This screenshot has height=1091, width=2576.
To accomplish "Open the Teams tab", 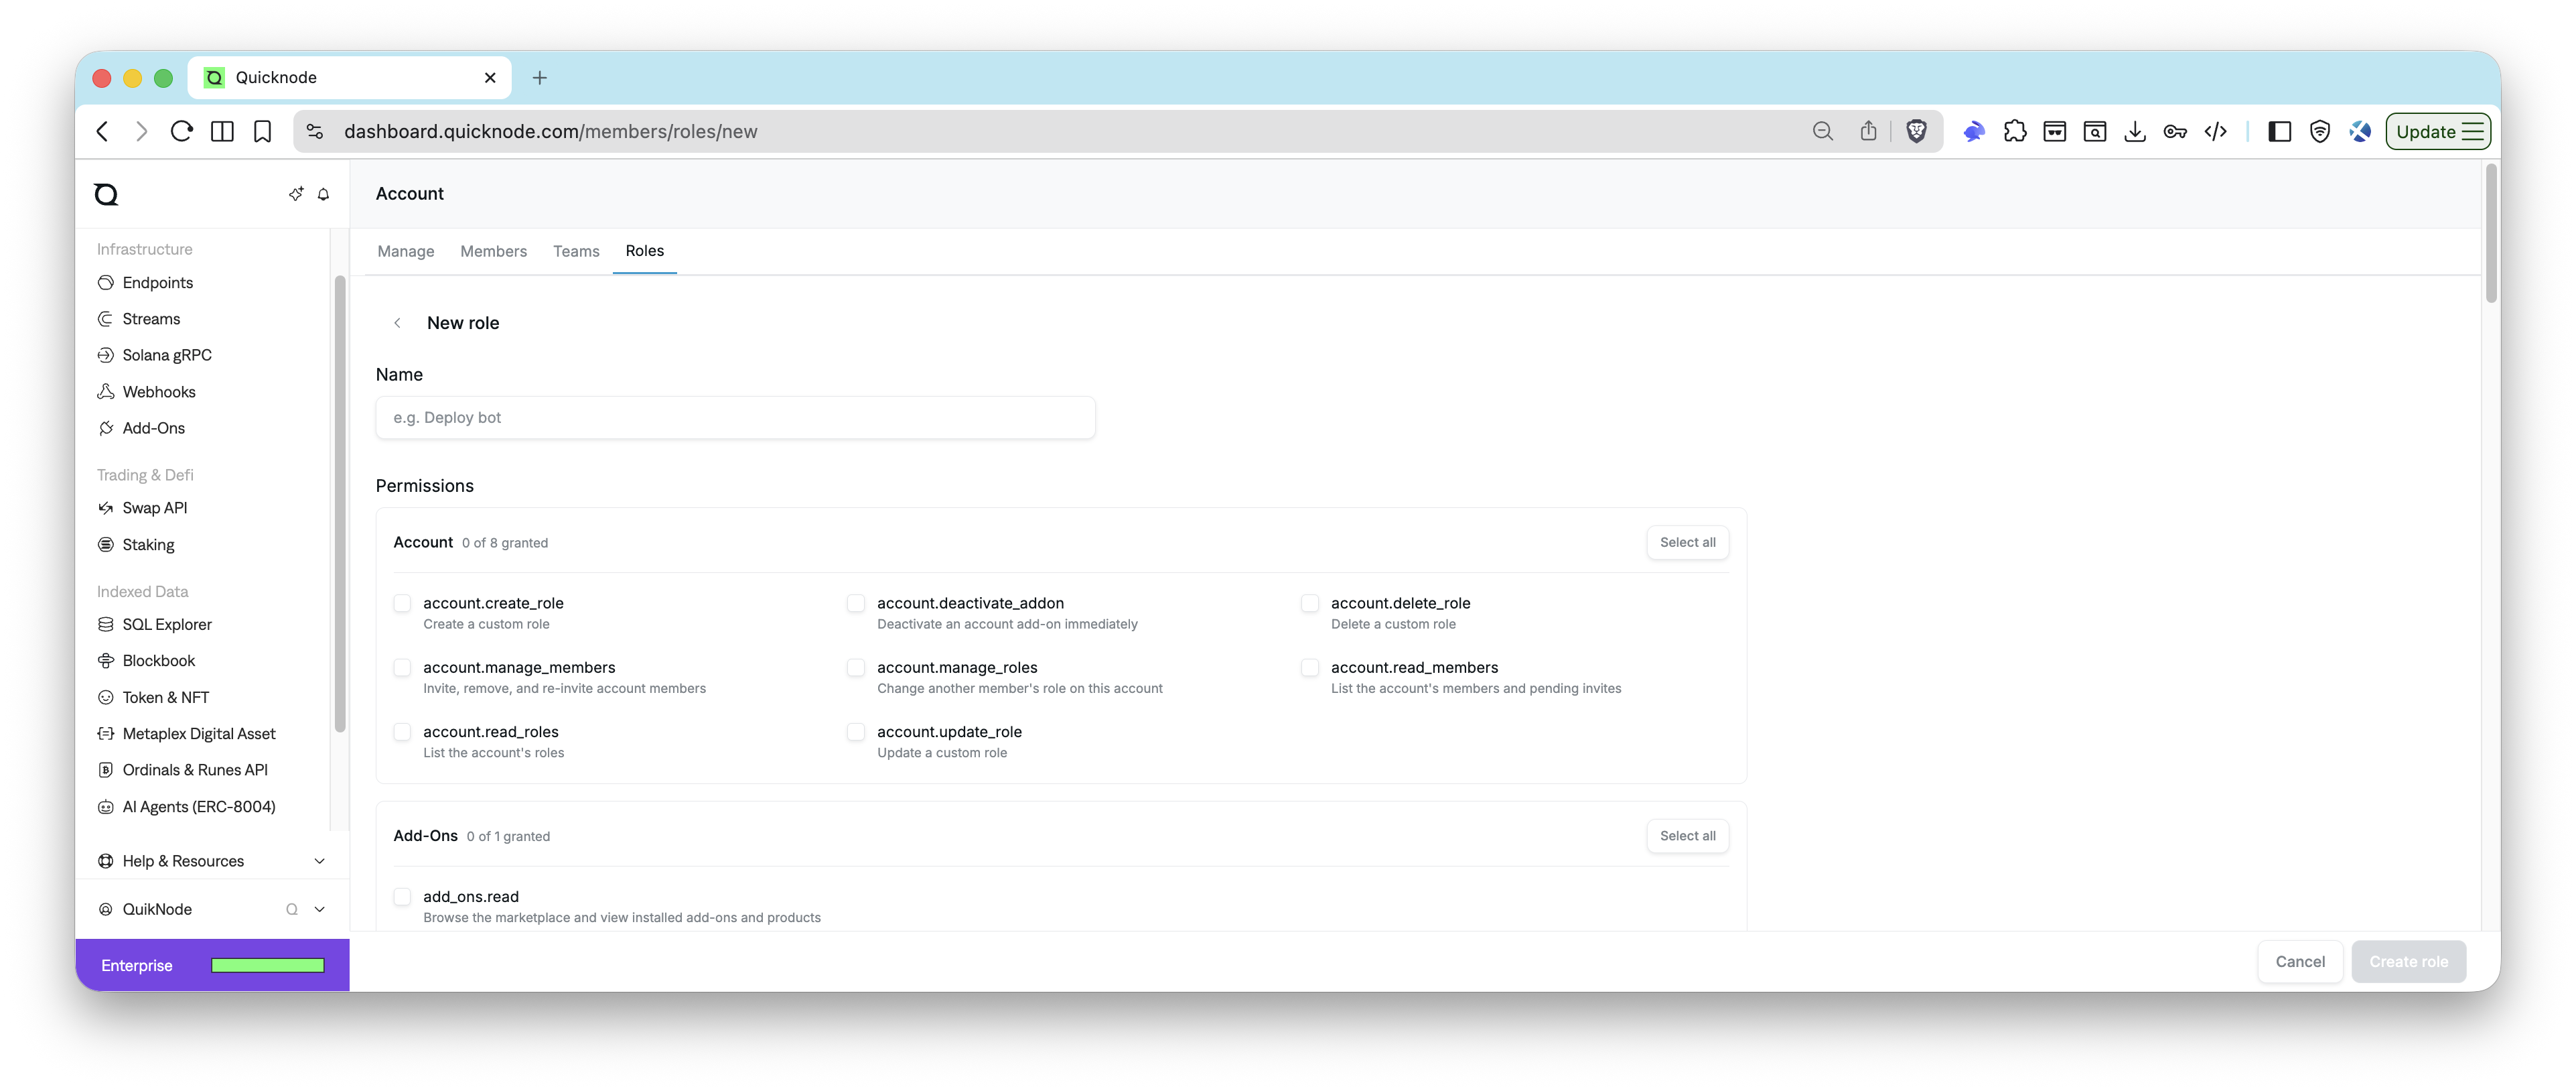I will coord(576,251).
